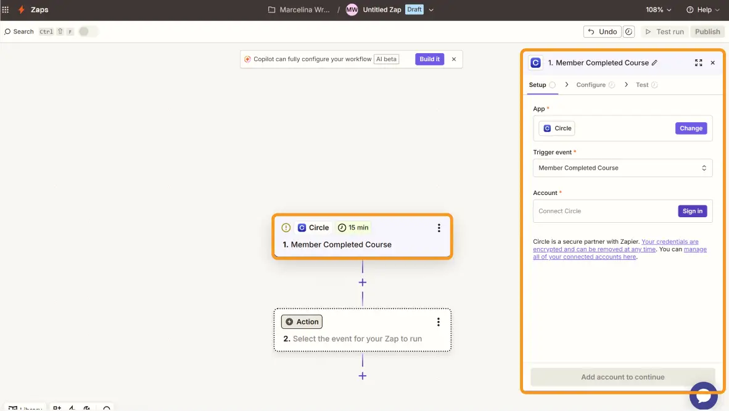This screenshot has height=411, width=729.
Task: Click the Search field in the toolbar
Action: click(x=19, y=31)
